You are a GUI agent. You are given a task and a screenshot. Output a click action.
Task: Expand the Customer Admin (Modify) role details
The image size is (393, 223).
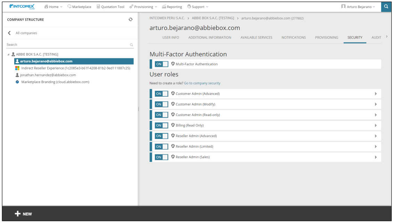point(376,104)
